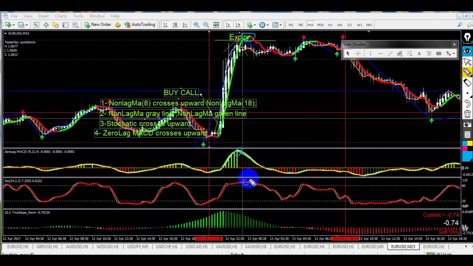
Task: Switch to the USDJPY,M5 chart tab
Action: click(x=137, y=246)
